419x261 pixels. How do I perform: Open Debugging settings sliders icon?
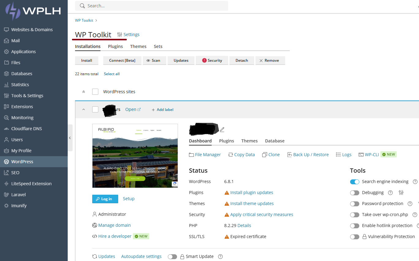(x=401, y=193)
